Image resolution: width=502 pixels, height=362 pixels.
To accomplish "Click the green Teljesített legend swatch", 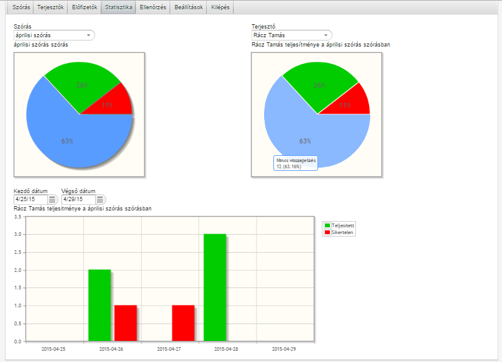I will [x=327, y=225].
